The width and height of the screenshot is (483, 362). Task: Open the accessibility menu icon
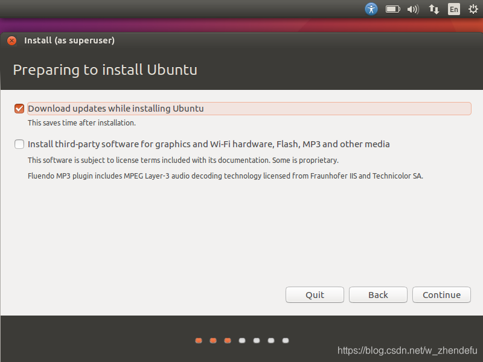[x=371, y=9]
